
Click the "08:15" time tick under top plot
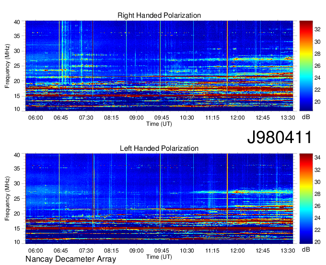click(x=111, y=118)
